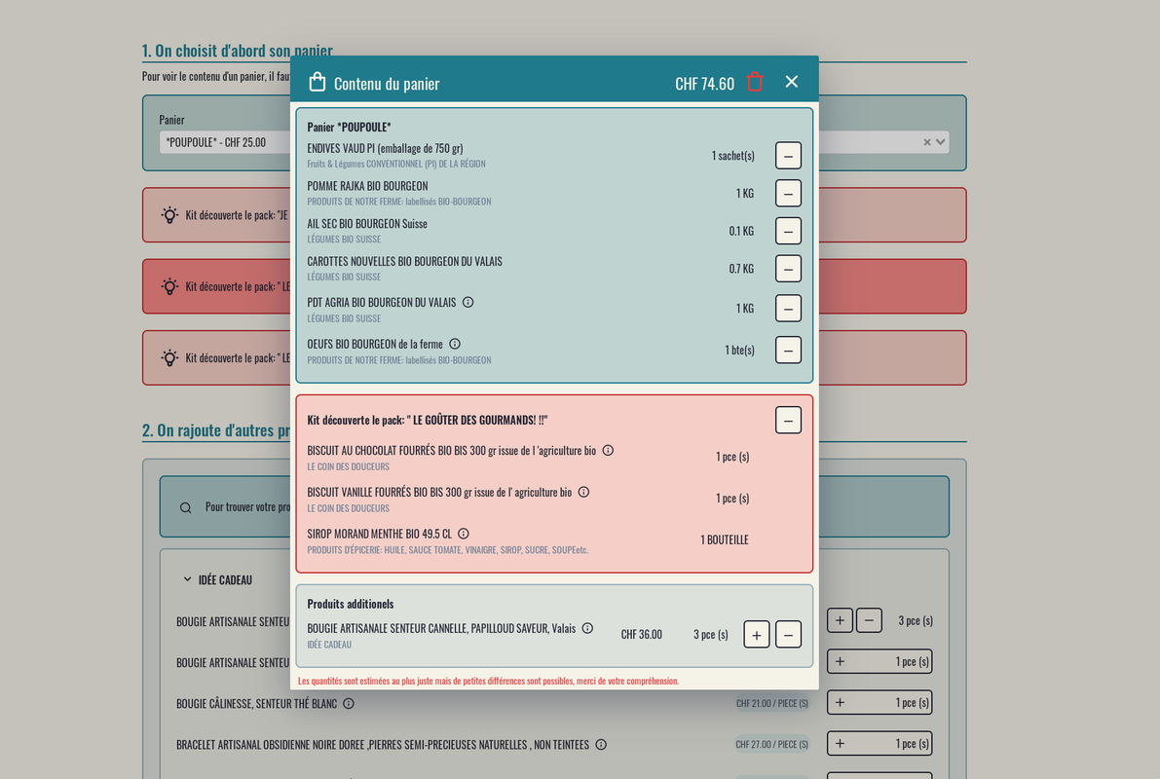Clear the selected Panier with x
Image resolution: width=1160 pixels, height=779 pixels.
(927, 142)
